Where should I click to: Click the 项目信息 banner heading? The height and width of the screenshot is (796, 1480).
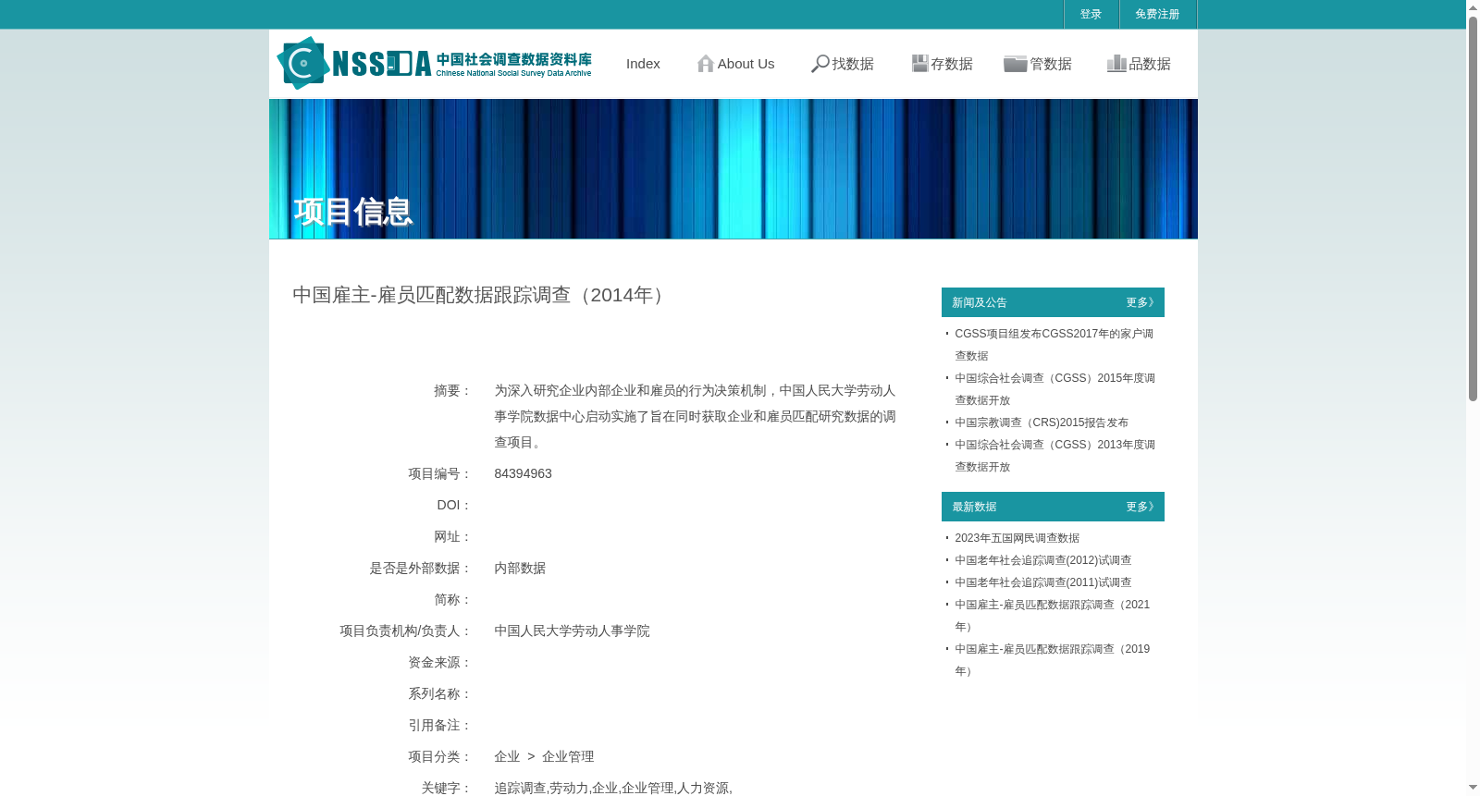352,212
